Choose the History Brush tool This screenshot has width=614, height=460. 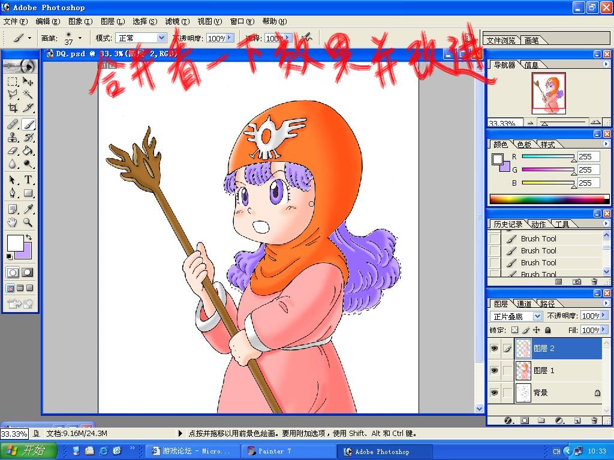point(28,137)
